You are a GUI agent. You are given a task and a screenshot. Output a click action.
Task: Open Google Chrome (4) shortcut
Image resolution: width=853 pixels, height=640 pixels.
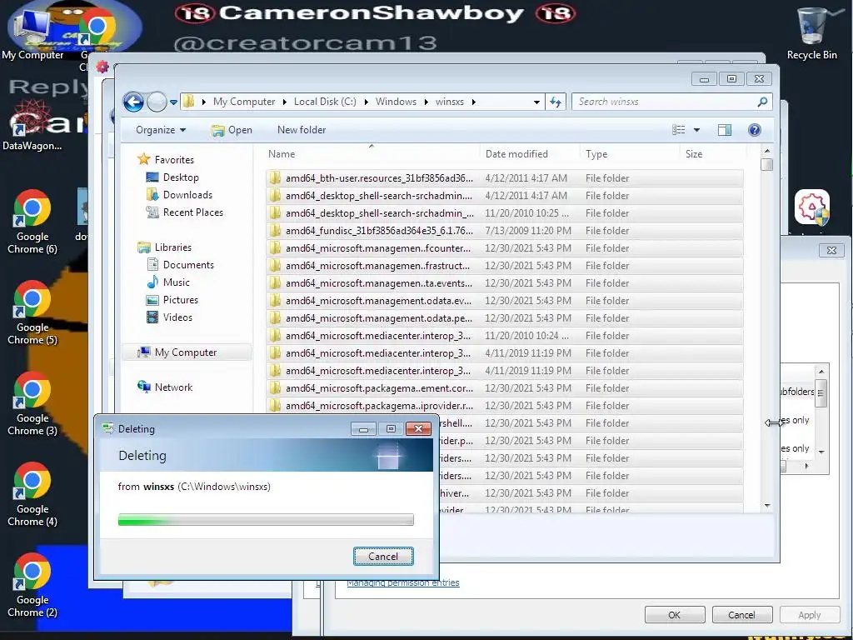click(32, 495)
